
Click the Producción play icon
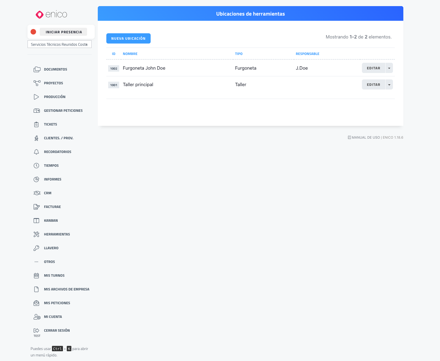pos(36,97)
